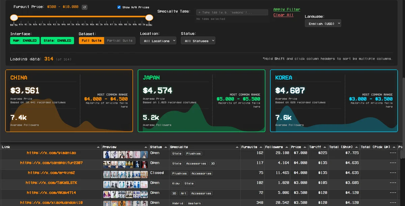405x206 pixels.
Task: Open the x.com/yimaniao link
Action: pyautogui.click(x=51, y=153)
